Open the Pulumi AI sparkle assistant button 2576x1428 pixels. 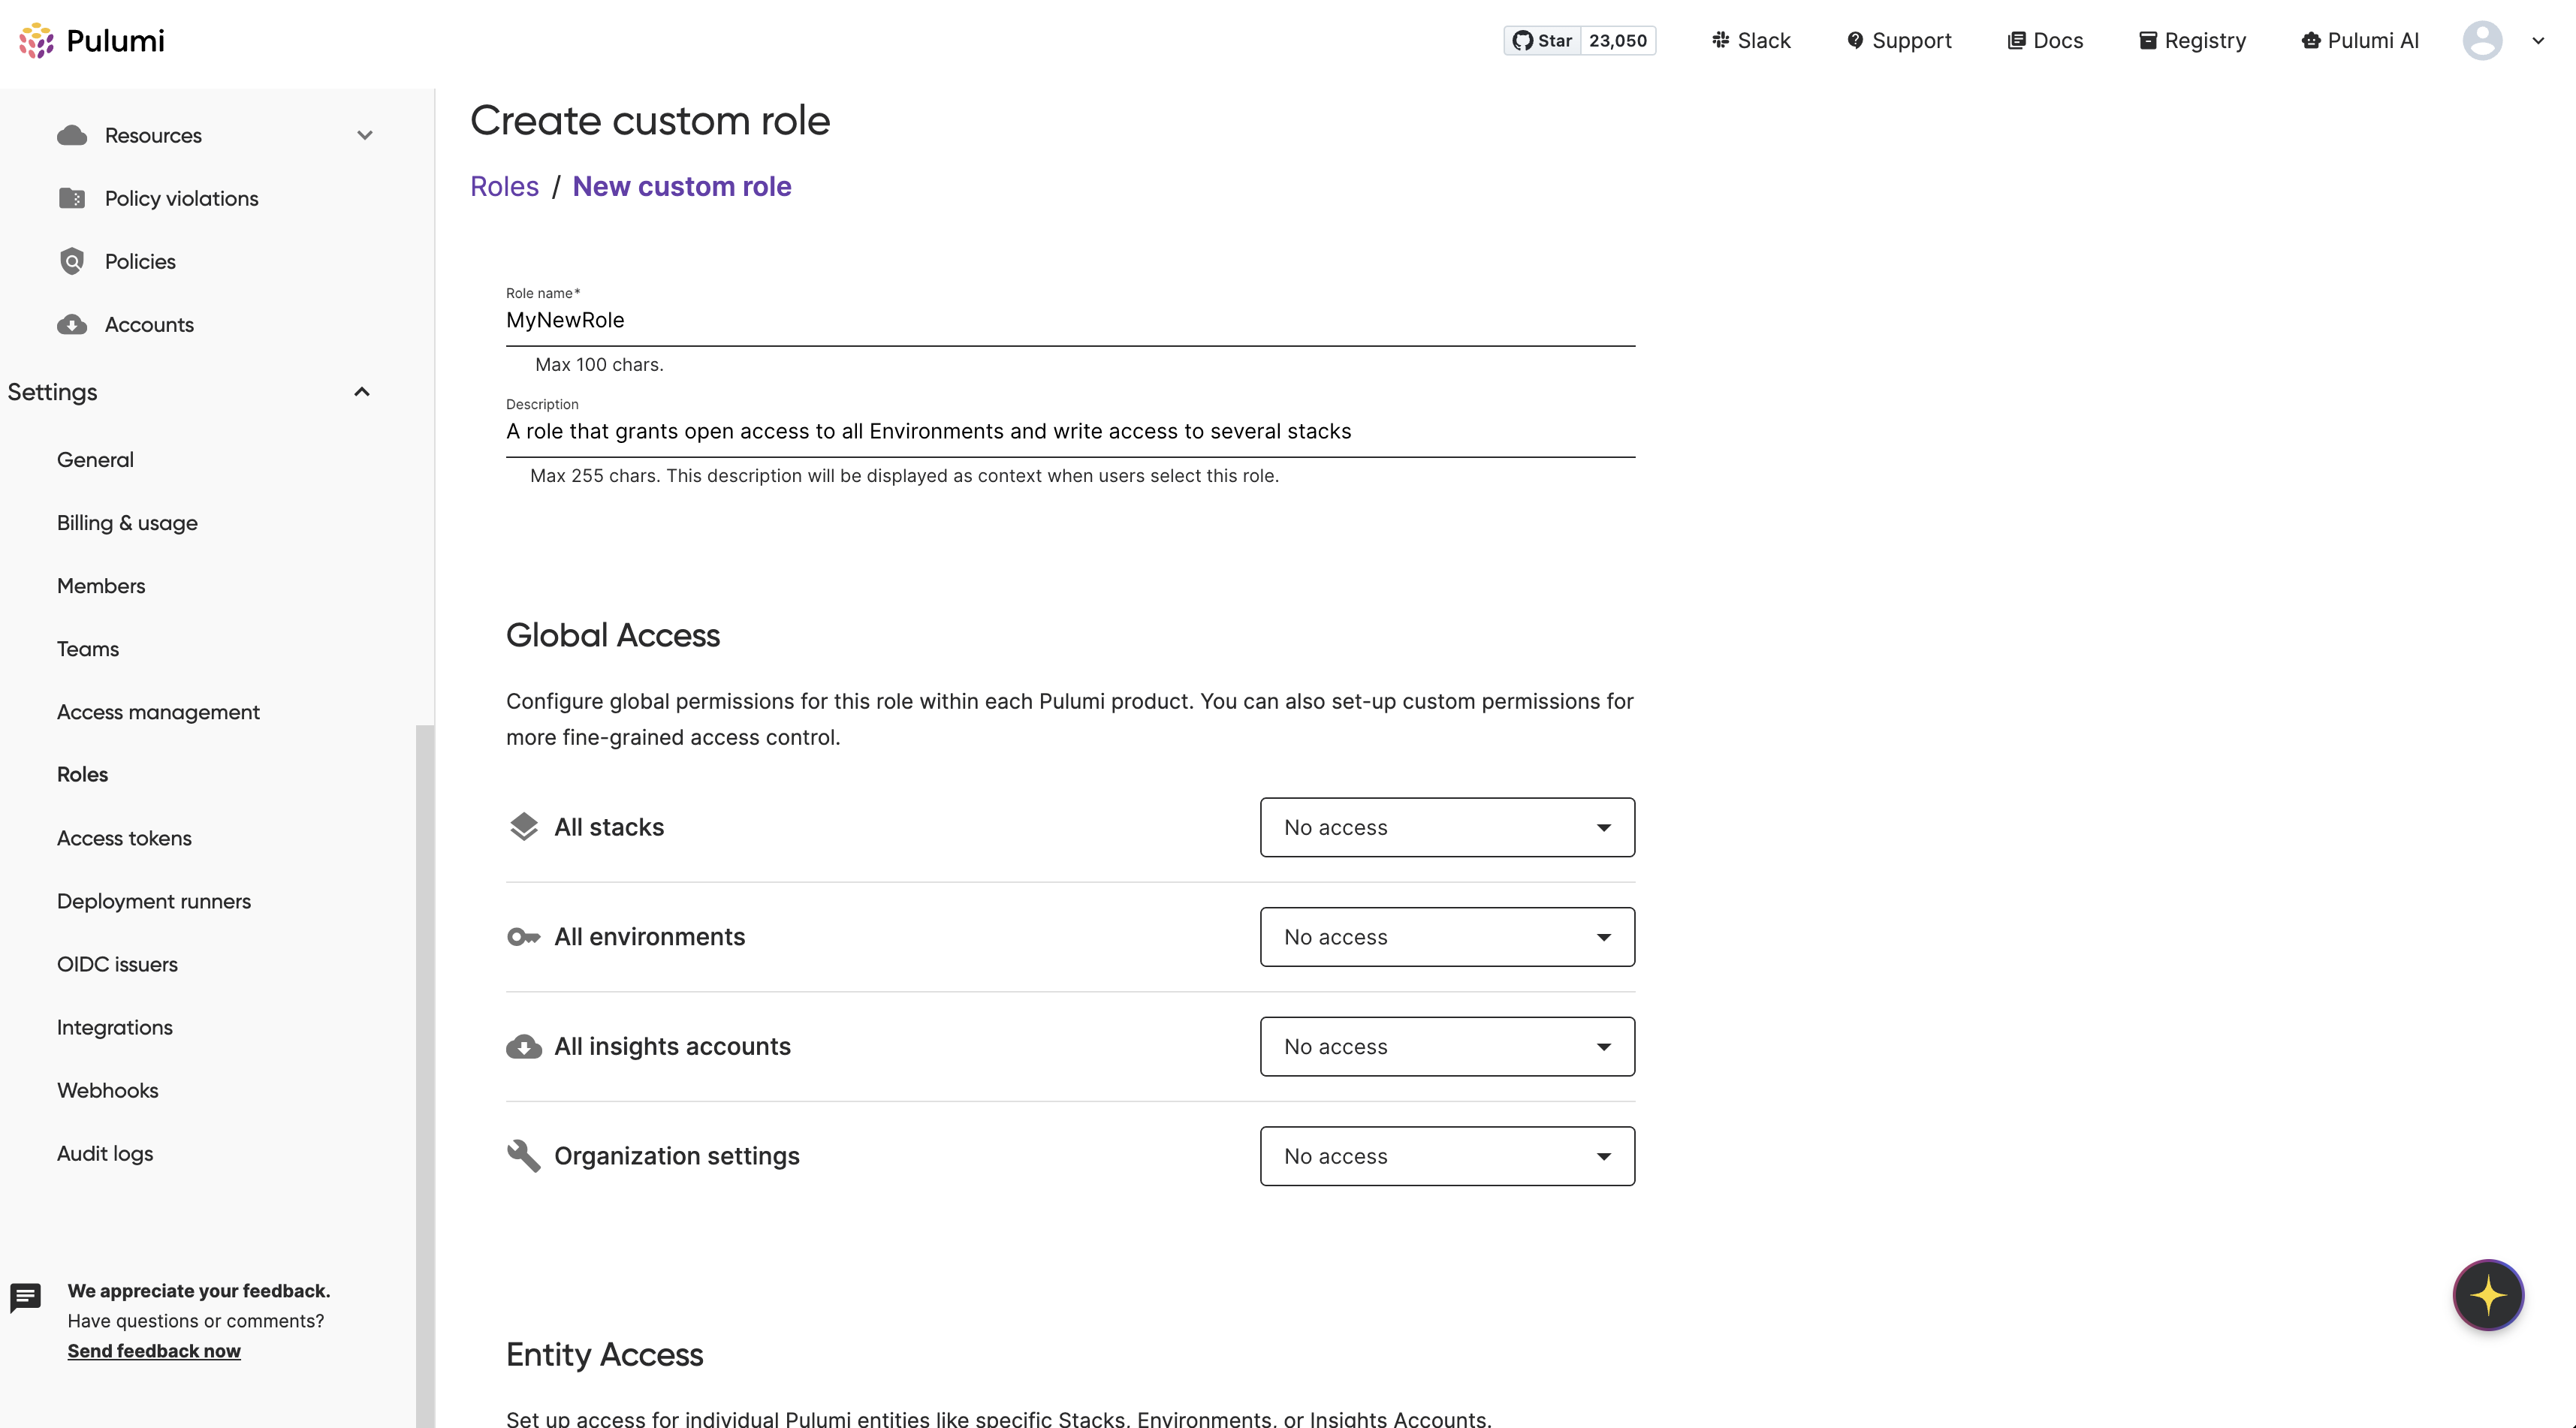pos(2487,1295)
